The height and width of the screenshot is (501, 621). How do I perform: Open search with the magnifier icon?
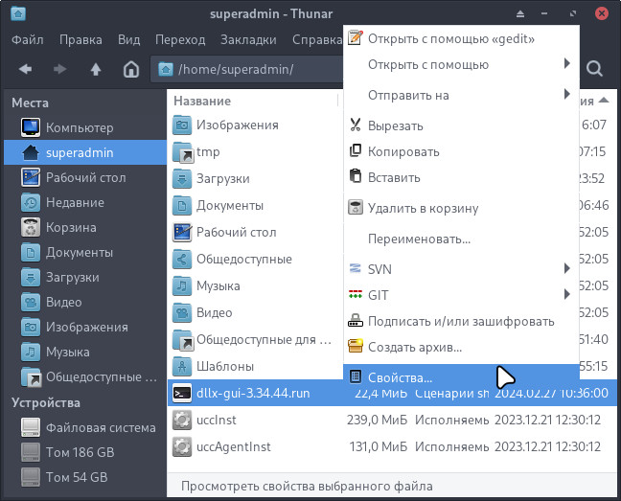[594, 69]
